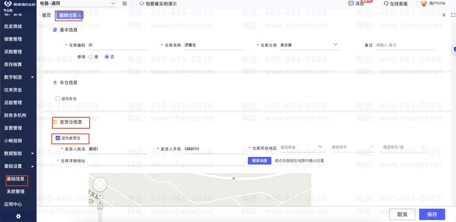Click the map zoom slider track
This screenshot has width=456, height=222.
click(100, 215)
